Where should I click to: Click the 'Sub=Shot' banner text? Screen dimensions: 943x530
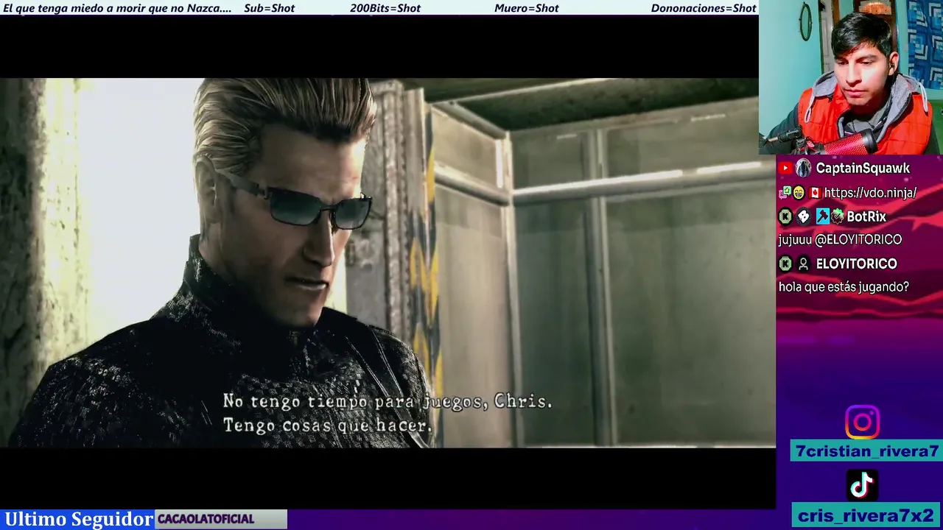269,8
